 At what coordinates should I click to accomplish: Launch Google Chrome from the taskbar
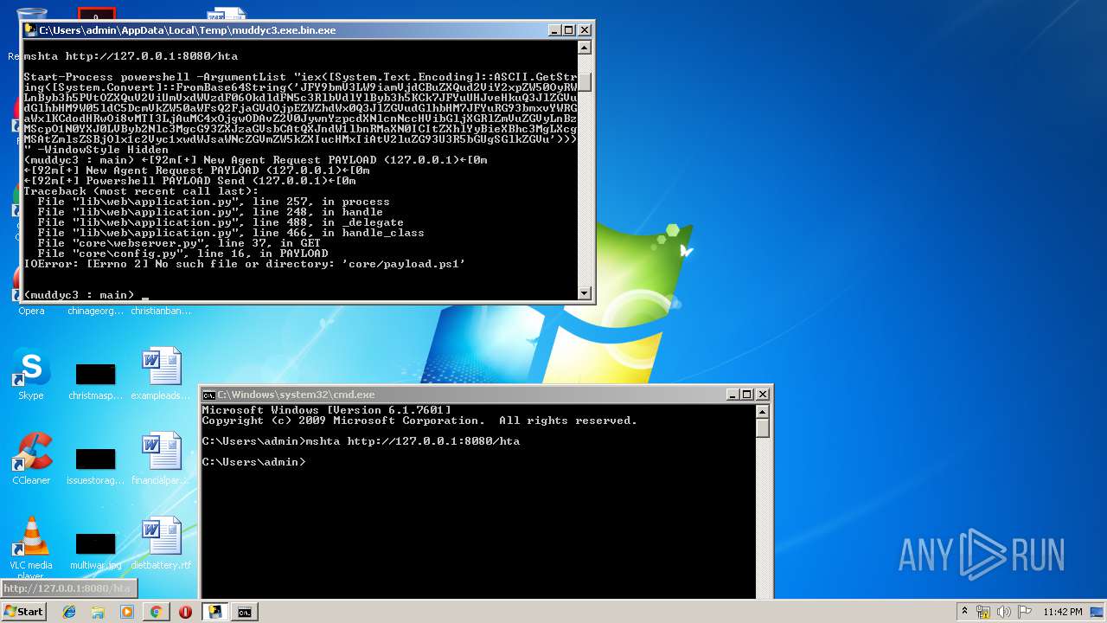point(156,612)
